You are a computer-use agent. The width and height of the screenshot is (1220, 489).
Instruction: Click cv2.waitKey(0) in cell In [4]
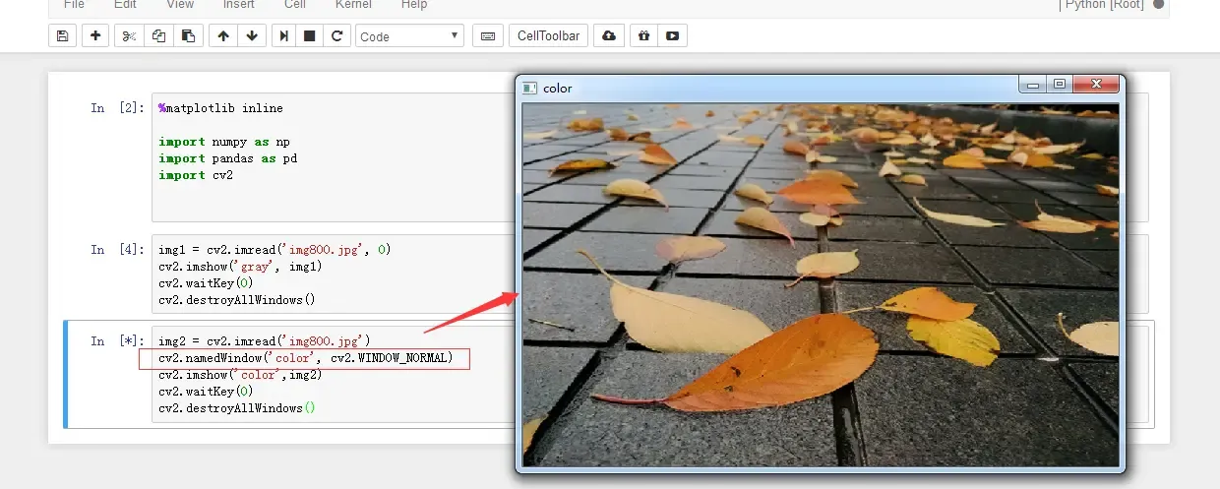point(207,283)
